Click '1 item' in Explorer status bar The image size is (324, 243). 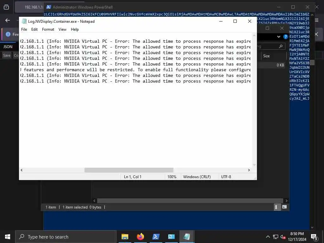tap(51, 207)
